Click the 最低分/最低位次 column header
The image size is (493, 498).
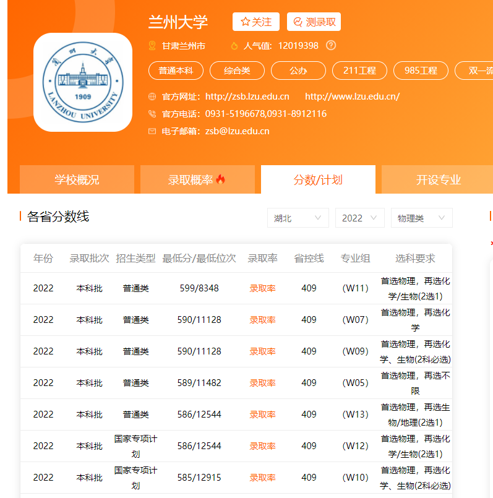199,258
